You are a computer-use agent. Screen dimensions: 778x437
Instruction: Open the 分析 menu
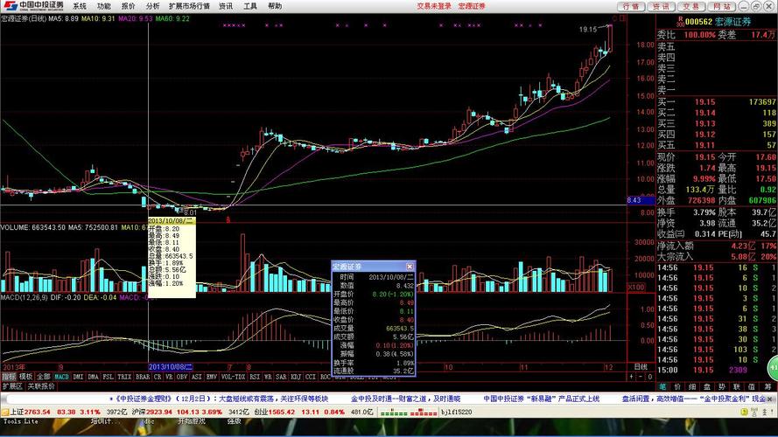pos(152,6)
